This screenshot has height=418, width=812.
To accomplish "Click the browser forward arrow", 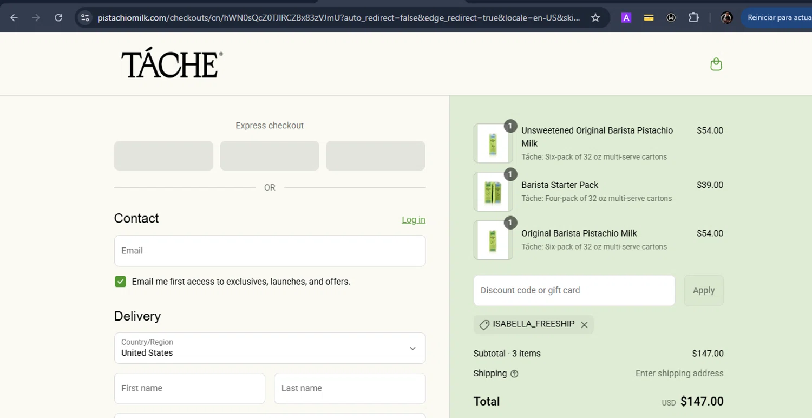I will 36,18.
